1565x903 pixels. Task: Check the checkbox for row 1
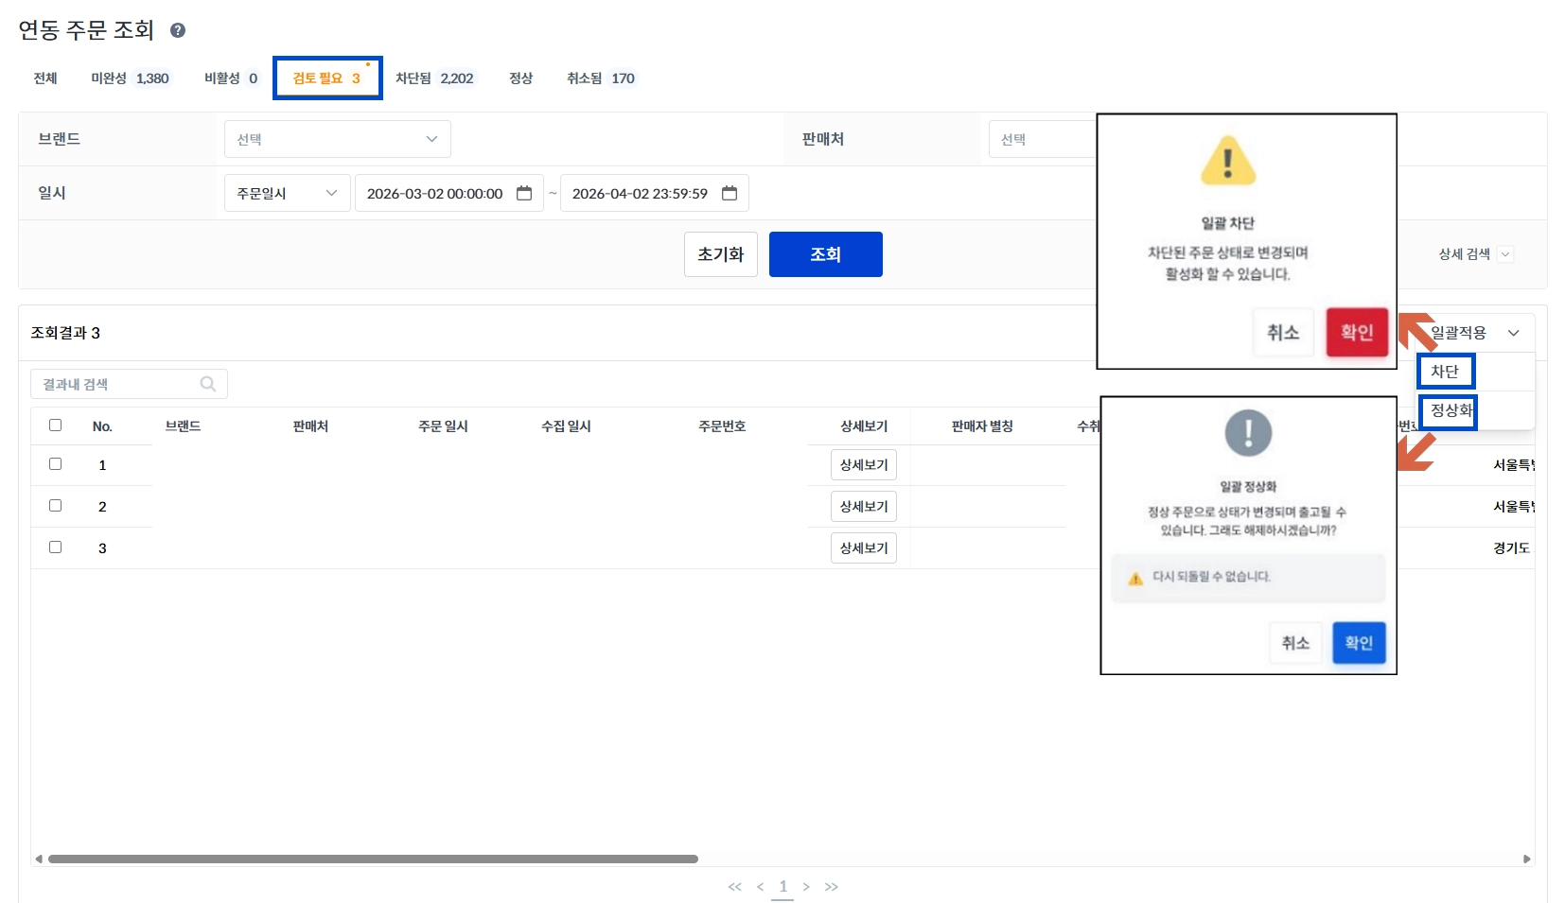point(56,464)
